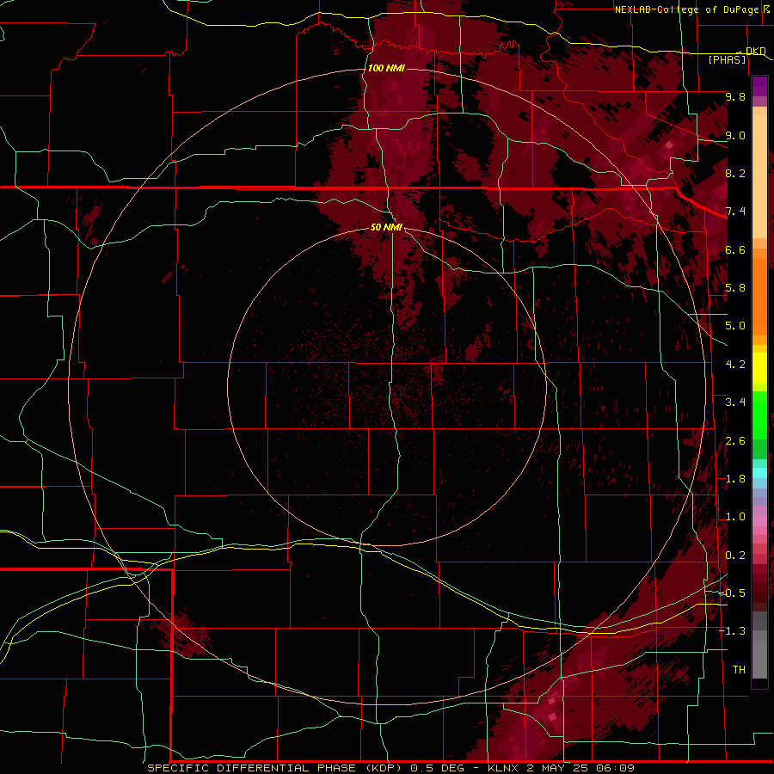Pick the yellow segment of the color bar
774x774 pixels.
[x=759, y=368]
